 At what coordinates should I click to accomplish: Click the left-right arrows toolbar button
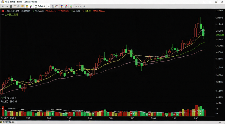coord(78,6)
